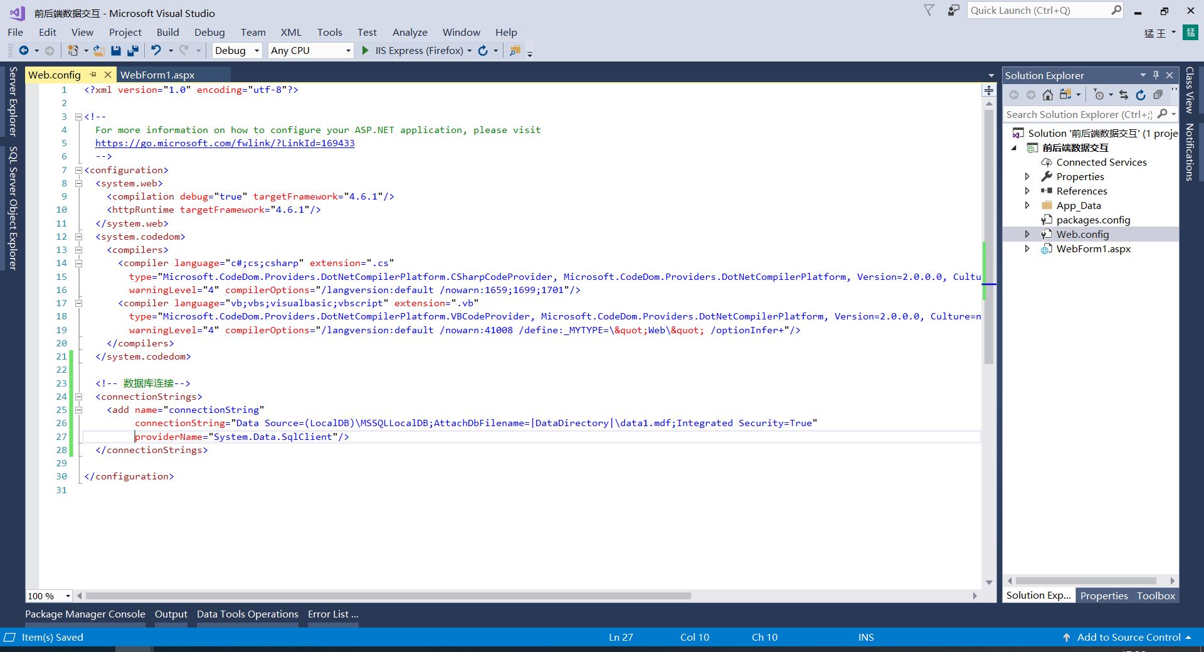
Task: Click the editor vertical scrollbar thumb
Action: point(989,238)
